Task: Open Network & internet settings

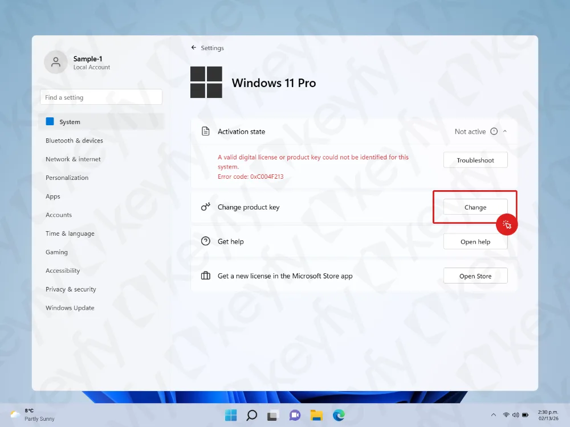Action: 73,159
